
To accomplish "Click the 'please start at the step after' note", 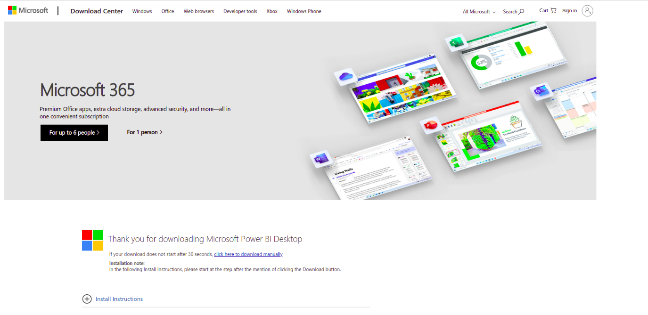I will point(225,270).
